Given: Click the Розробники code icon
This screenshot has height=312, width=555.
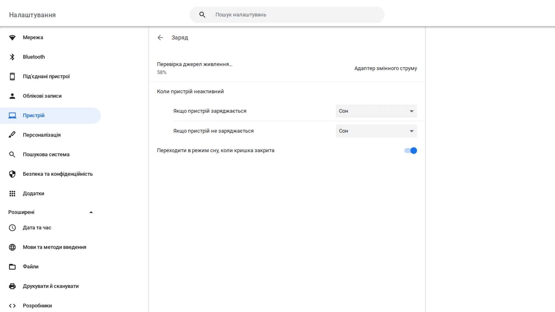Looking at the screenshot, I should pos(12,305).
